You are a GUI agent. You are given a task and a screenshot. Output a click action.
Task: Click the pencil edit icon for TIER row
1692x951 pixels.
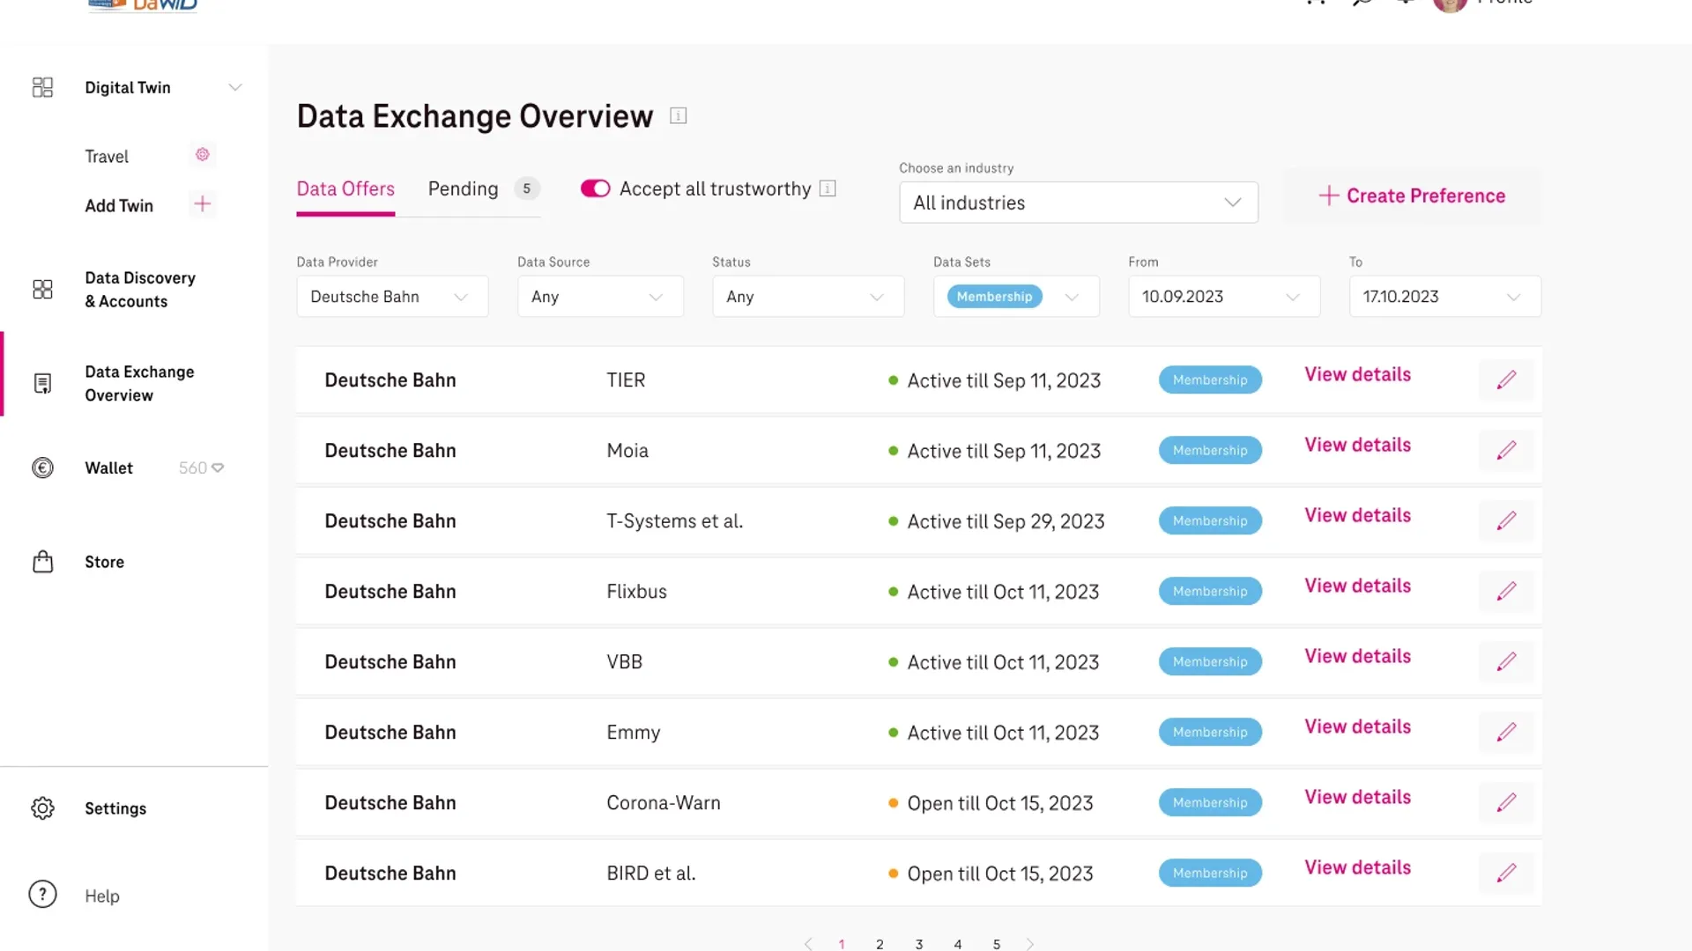[1506, 380]
